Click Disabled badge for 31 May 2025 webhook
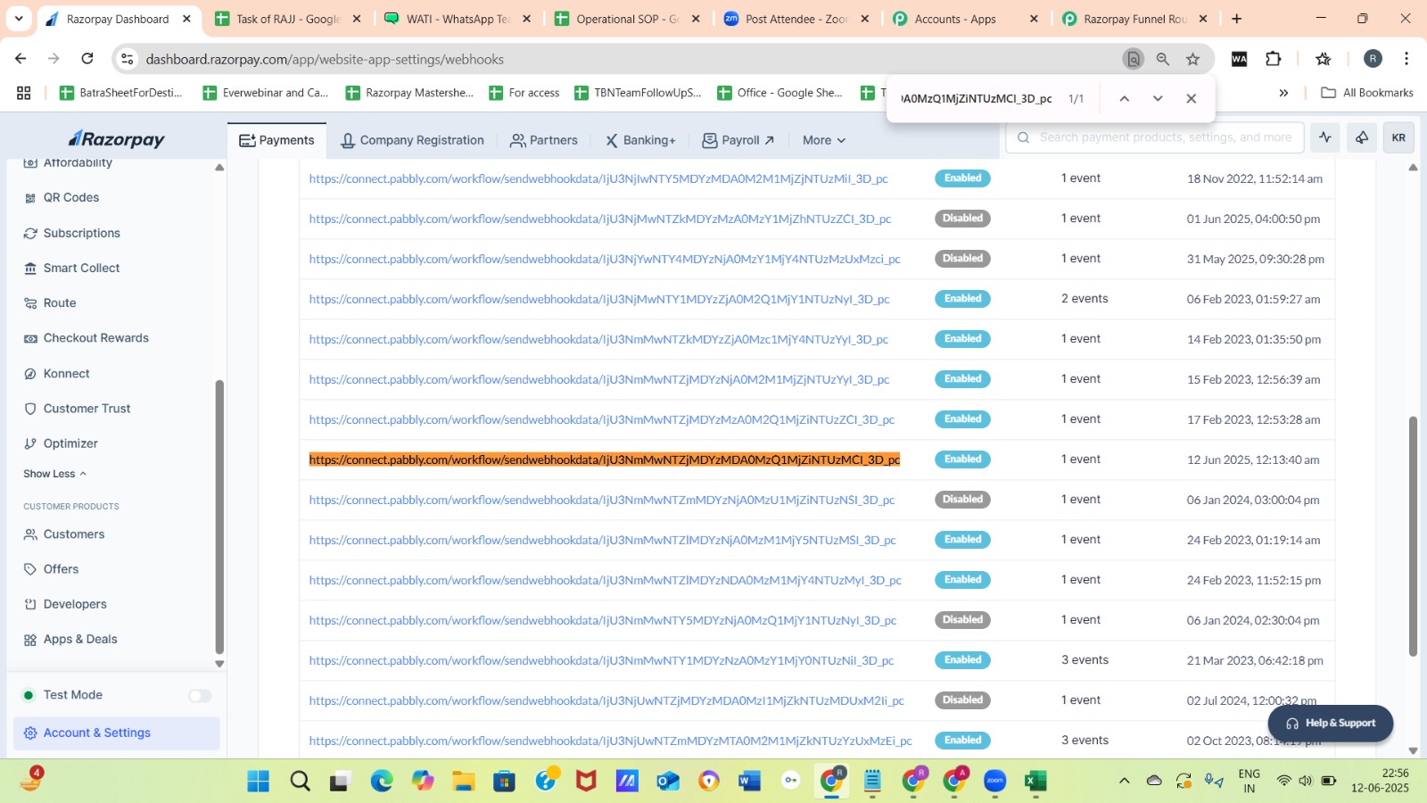This screenshot has height=803, width=1427. point(962,259)
